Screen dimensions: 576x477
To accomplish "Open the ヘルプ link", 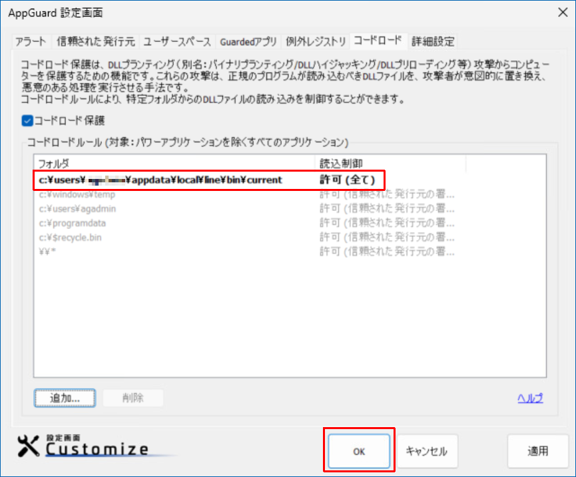I will (x=530, y=398).
